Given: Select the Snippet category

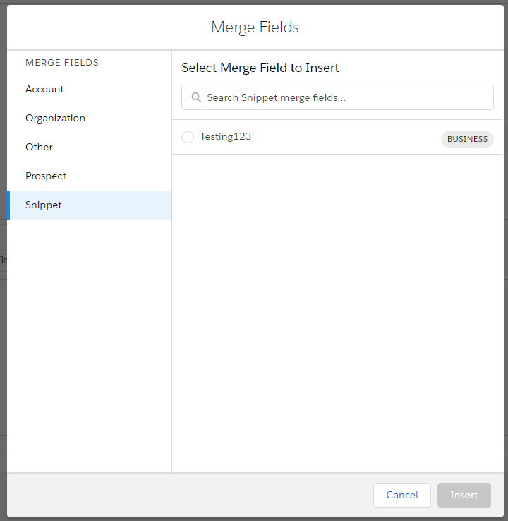Looking at the screenshot, I should pos(44,205).
